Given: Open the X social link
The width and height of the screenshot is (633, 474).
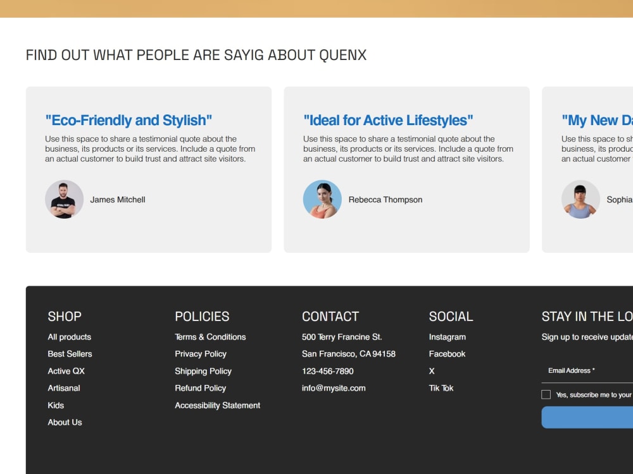Looking at the screenshot, I should [432, 371].
